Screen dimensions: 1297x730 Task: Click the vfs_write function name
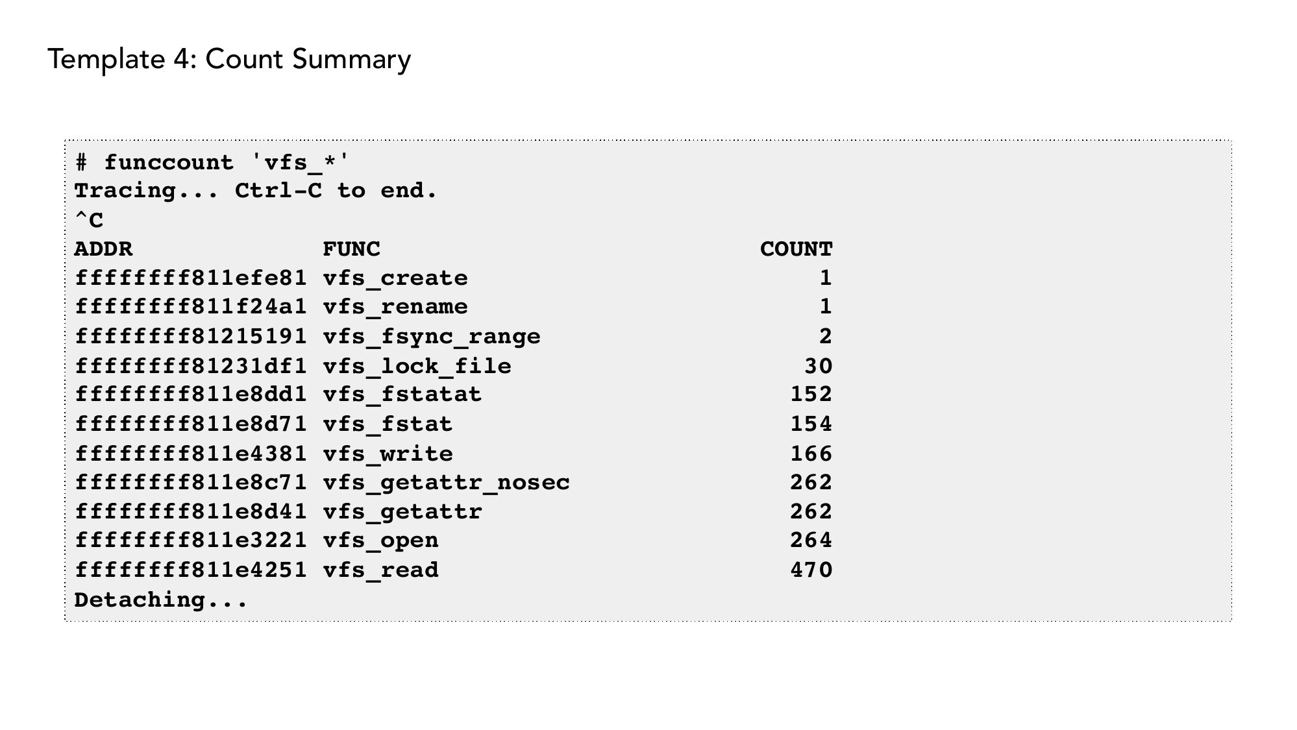388,454
